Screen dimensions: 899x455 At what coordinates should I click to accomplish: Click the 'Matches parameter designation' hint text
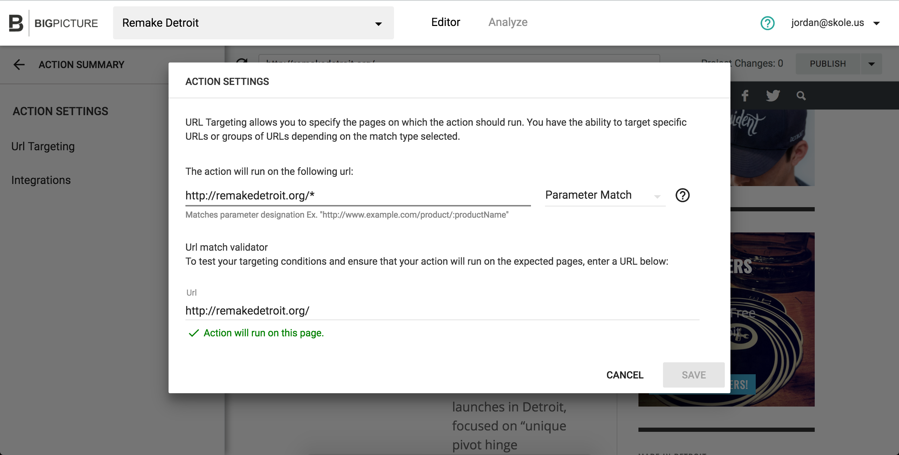(x=347, y=215)
